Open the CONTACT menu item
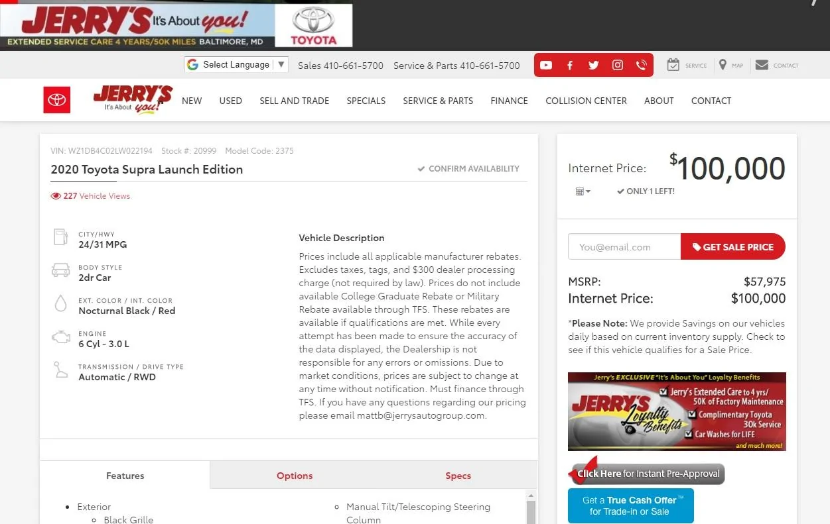 click(x=711, y=101)
